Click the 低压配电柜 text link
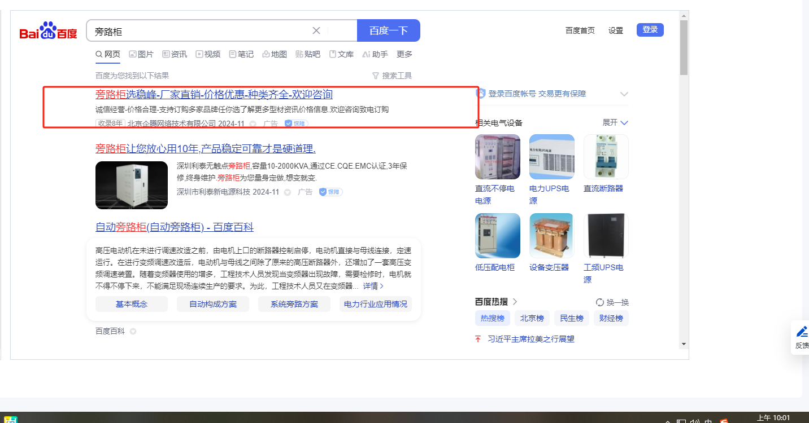Image resolution: width=809 pixels, height=423 pixels. point(495,267)
